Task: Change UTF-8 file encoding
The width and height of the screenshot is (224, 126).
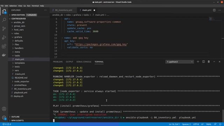Action: (x=196, y=124)
